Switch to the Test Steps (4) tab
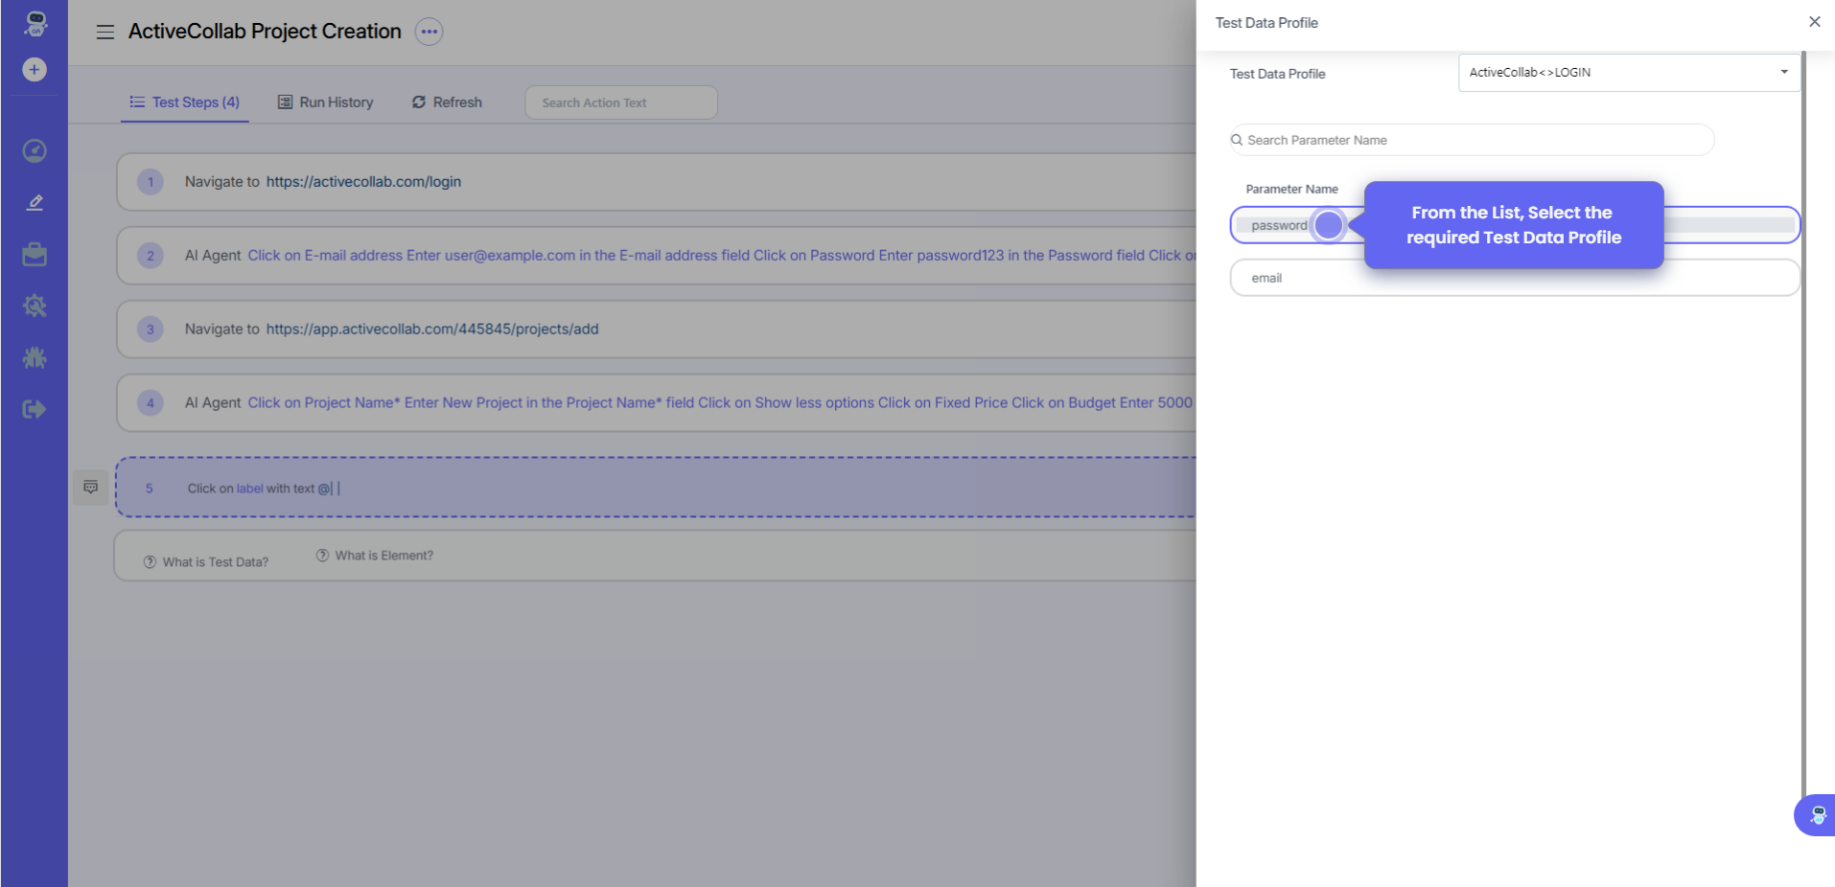 click(185, 102)
